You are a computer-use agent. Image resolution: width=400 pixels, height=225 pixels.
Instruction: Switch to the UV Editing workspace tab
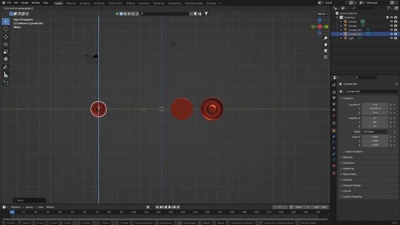[x=99, y=3]
